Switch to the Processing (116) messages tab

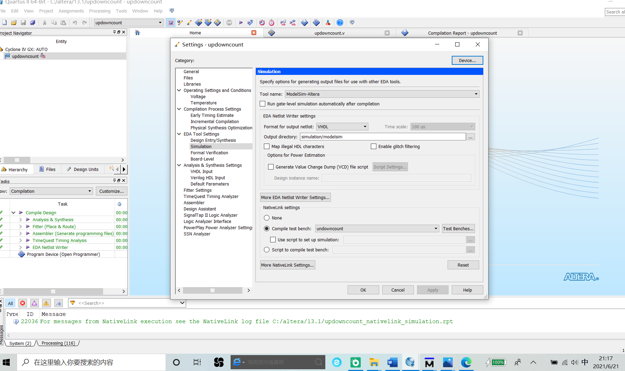(x=58, y=343)
